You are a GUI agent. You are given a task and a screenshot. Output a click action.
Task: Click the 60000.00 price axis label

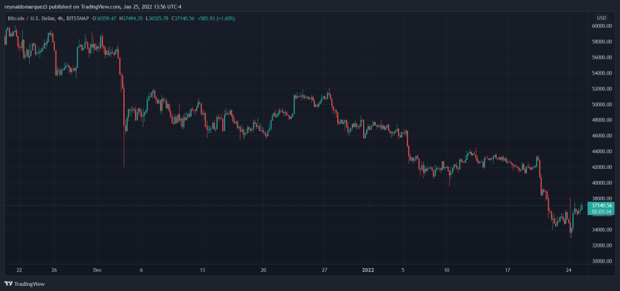click(x=600, y=26)
